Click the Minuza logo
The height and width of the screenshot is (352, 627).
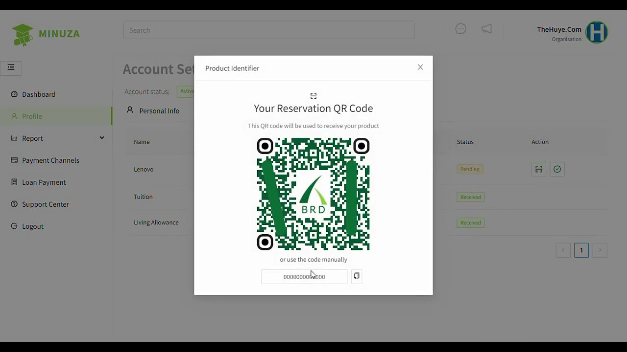coord(46,34)
